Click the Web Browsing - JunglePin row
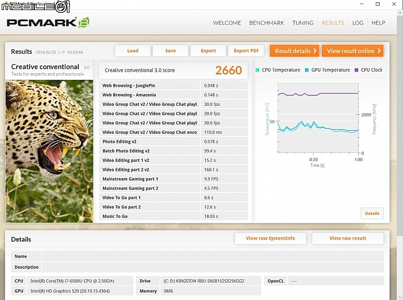 click(x=173, y=85)
